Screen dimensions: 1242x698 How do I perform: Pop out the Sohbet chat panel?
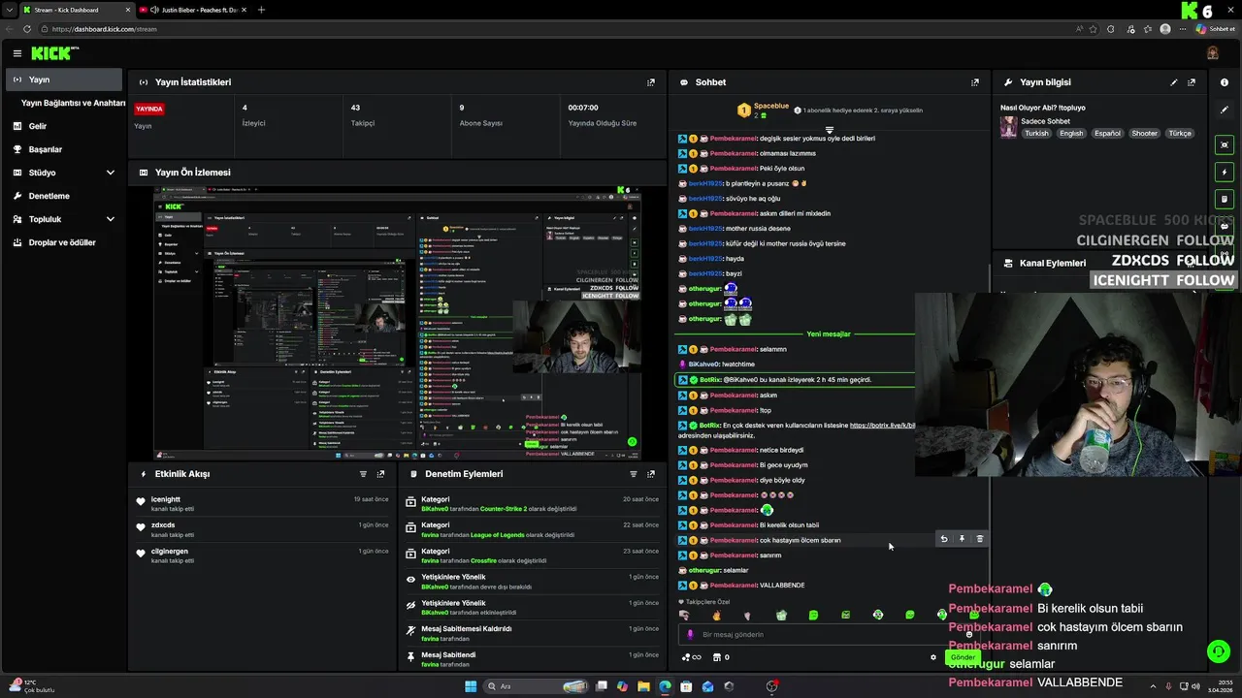click(x=975, y=82)
